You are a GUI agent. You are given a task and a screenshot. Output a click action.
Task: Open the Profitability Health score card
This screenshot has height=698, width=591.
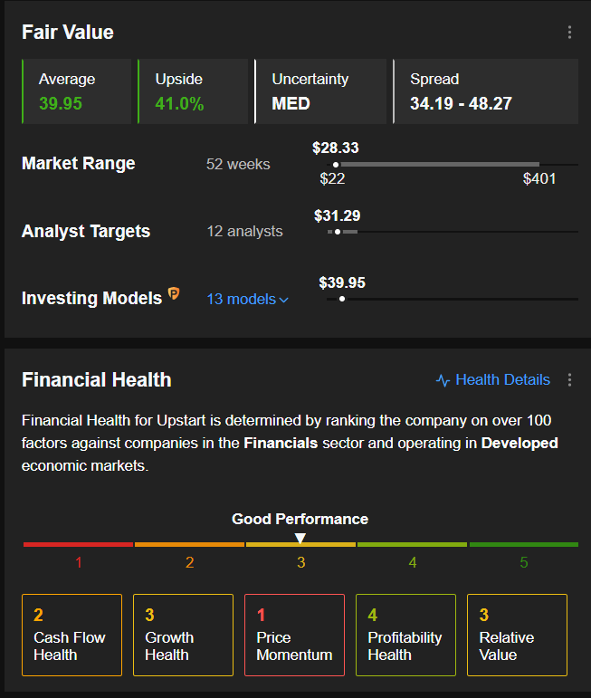point(405,635)
